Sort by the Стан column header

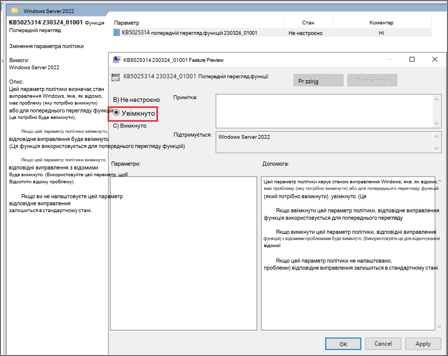click(x=308, y=23)
